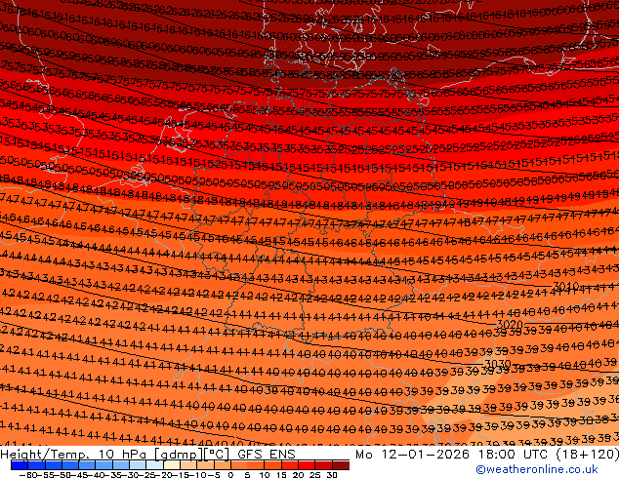Click the '18:00 UTC' time text

[514, 455]
